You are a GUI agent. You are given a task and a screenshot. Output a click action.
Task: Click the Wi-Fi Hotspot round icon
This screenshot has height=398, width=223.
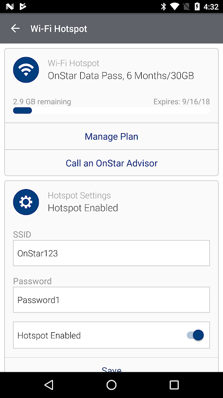(x=26, y=70)
